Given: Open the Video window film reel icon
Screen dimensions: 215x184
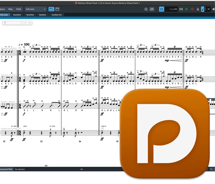Looking at the screenshot, I should [x=146, y=9].
